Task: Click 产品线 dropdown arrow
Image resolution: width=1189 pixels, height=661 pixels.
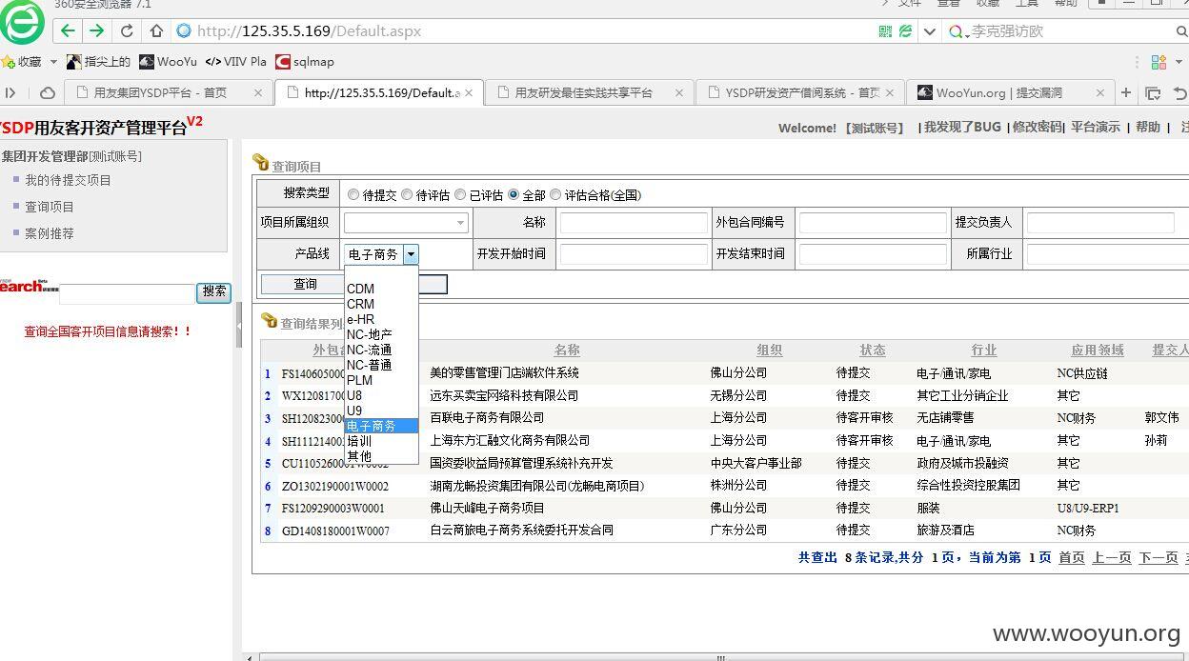Action: (x=411, y=254)
